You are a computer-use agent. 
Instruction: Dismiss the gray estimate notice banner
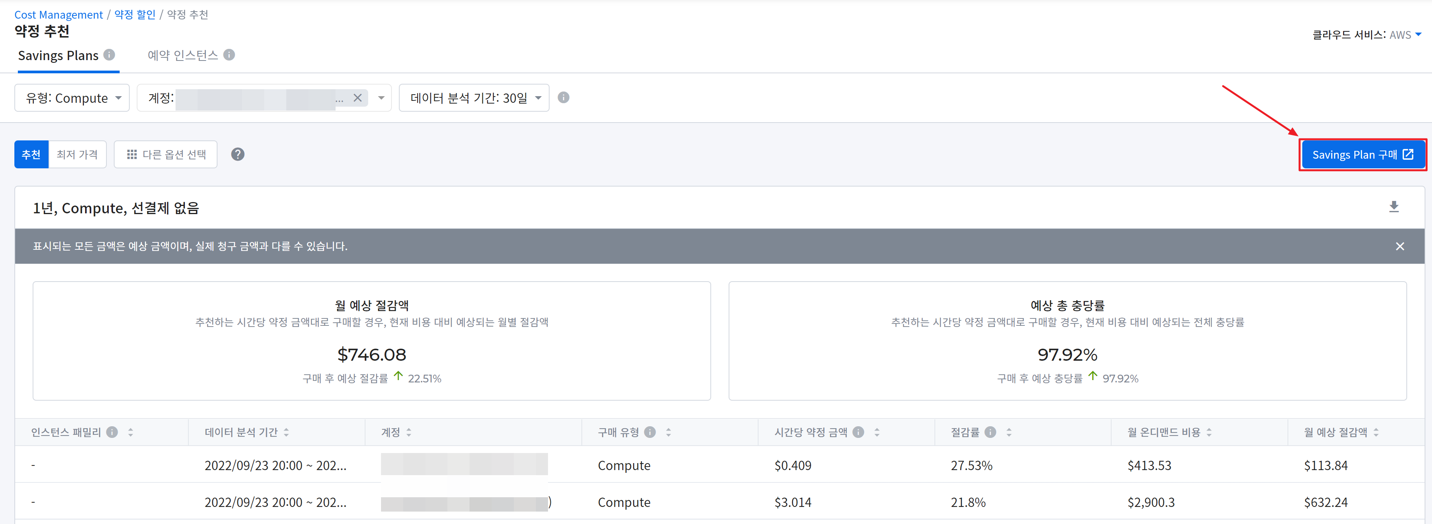coord(1400,246)
